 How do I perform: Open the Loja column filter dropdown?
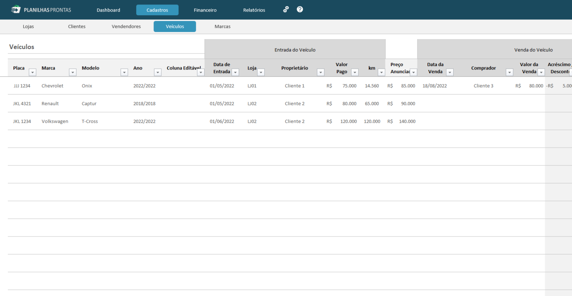point(261,72)
